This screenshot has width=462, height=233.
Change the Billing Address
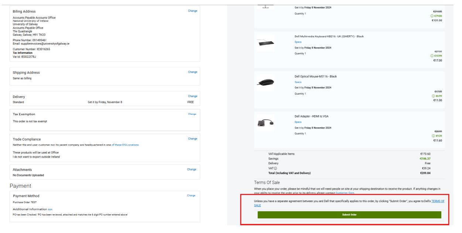pos(192,11)
